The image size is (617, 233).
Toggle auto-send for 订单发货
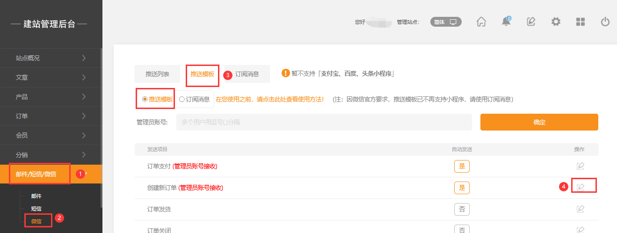(462, 209)
